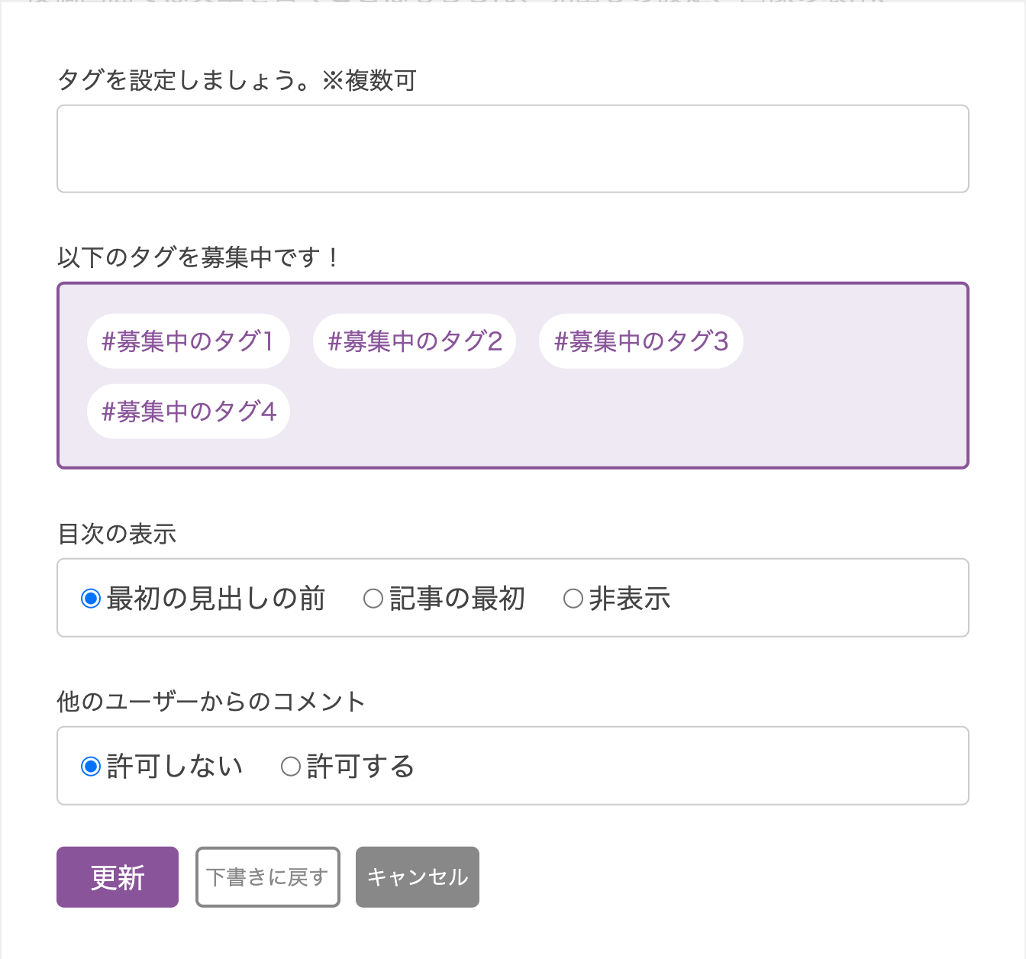The height and width of the screenshot is (959, 1026).
Task: Set table of contents to 非表示
Action: [x=573, y=599]
